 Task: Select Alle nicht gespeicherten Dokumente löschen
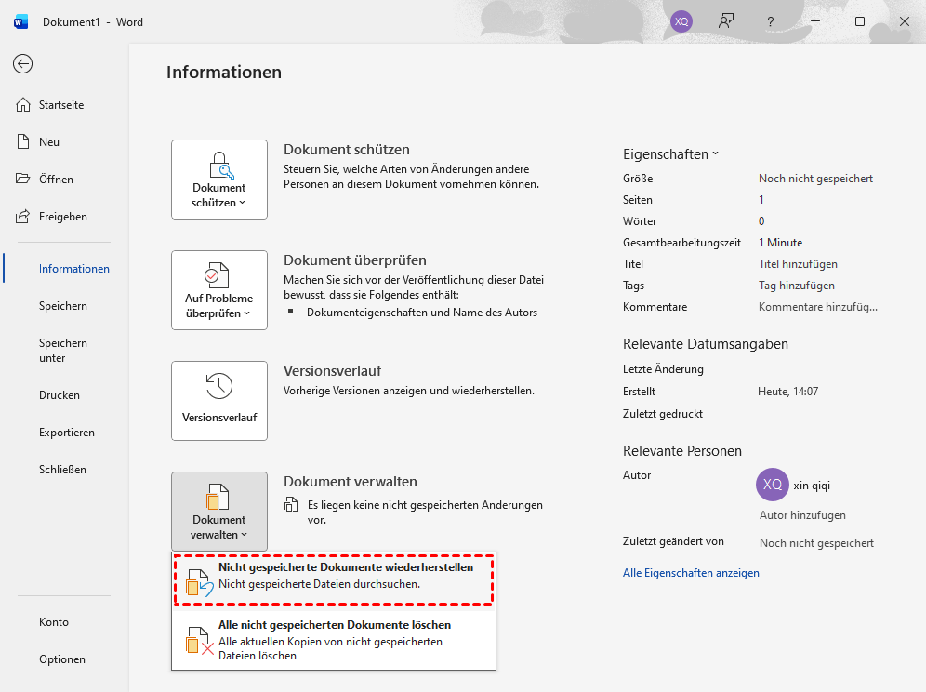(334, 640)
